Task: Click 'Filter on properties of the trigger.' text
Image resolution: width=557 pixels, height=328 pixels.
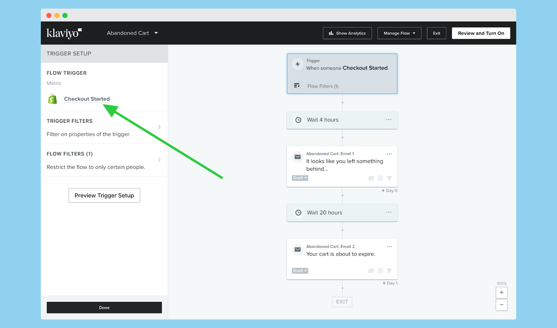Action: (88, 134)
